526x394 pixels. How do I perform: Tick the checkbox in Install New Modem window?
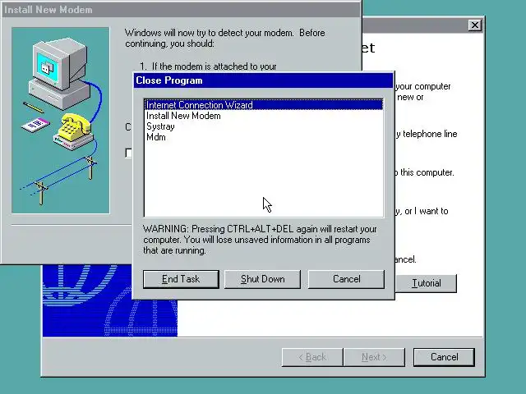pyautogui.click(x=128, y=153)
